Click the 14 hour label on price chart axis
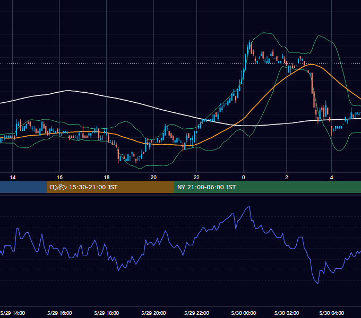The height and width of the screenshot is (318, 361). click(x=13, y=178)
